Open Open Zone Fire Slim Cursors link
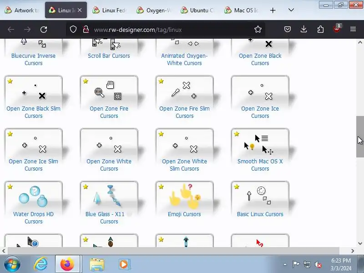The image size is (364, 273). click(x=184, y=112)
